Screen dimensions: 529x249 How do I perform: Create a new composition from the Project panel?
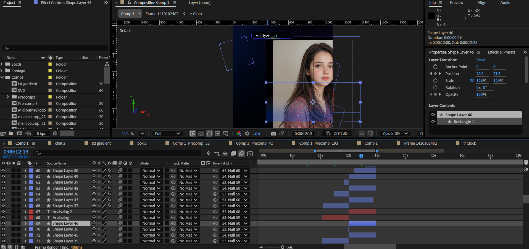(x=19, y=134)
